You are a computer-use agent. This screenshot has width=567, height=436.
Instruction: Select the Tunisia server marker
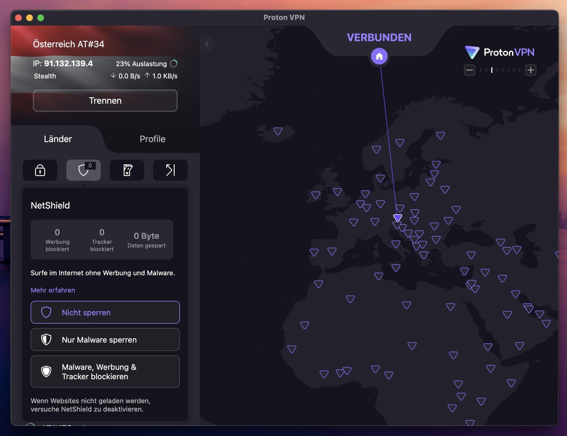point(379,276)
